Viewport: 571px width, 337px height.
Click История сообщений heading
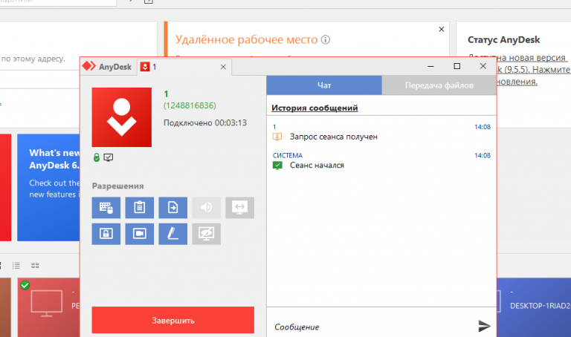click(x=314, y=108)
